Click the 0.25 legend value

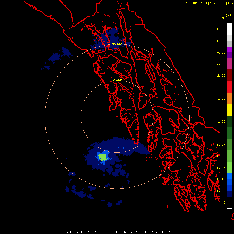coord(221,168)
